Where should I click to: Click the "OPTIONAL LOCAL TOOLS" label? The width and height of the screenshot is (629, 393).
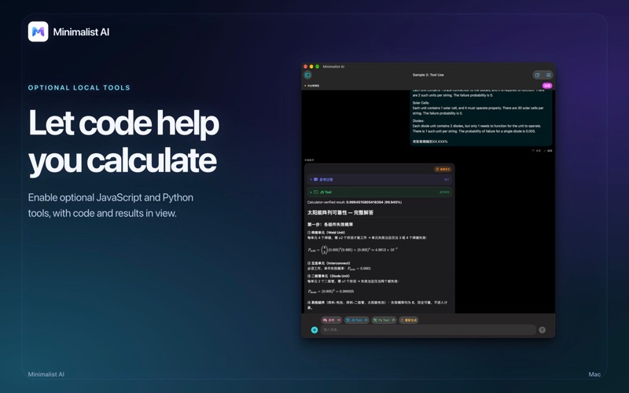click(x=79, y=88)
